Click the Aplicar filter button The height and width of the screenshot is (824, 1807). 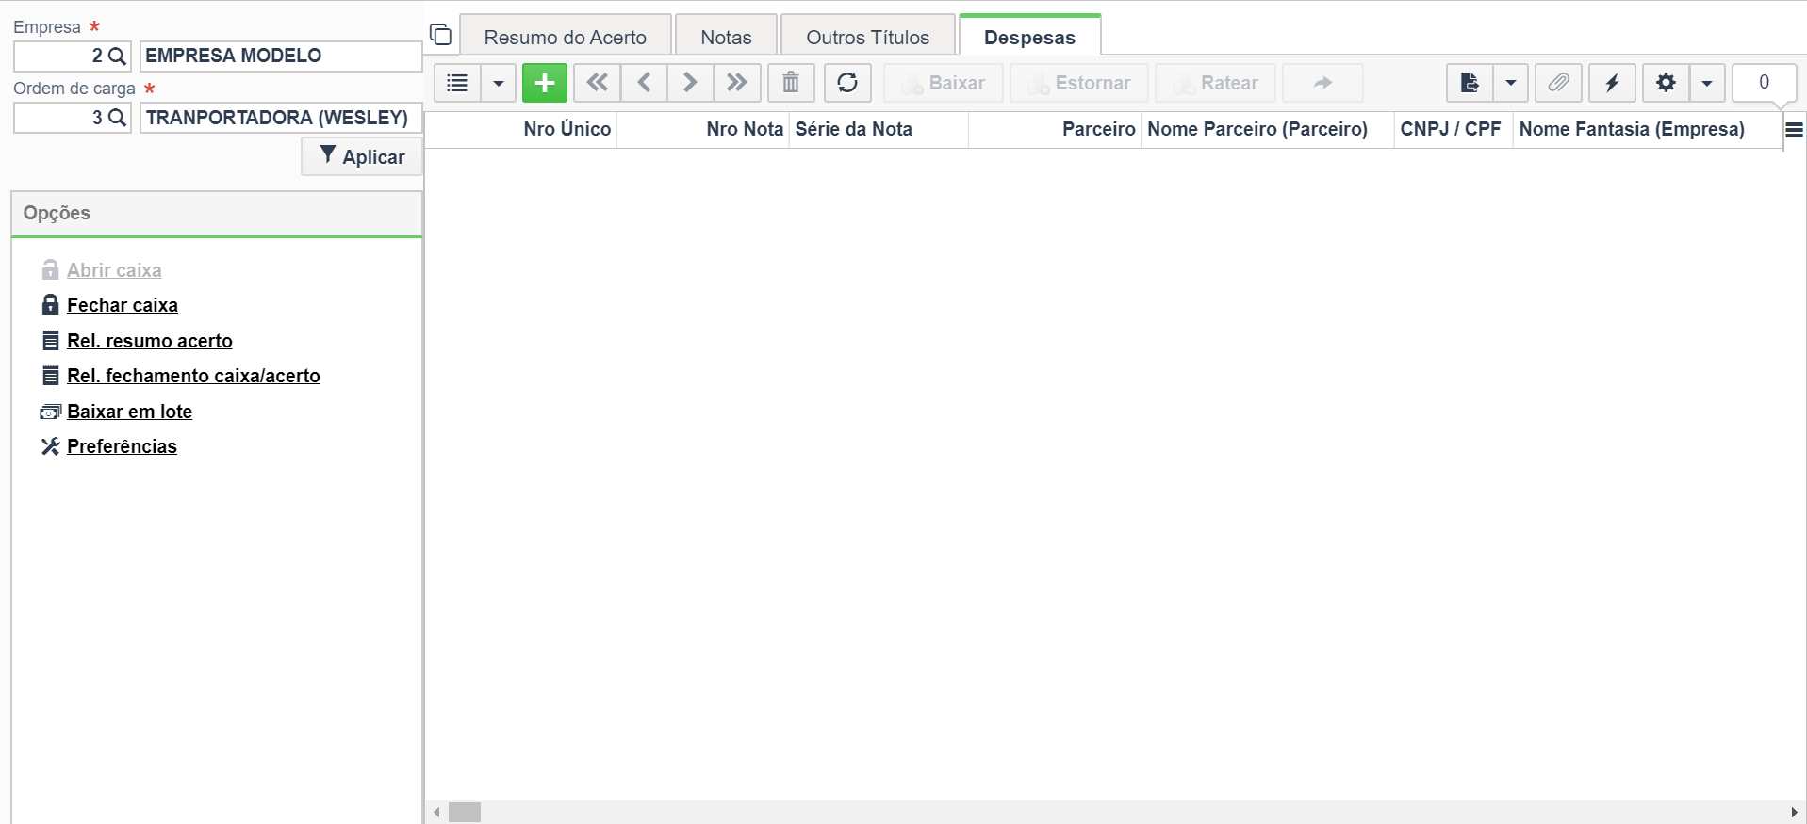[362, 156]
